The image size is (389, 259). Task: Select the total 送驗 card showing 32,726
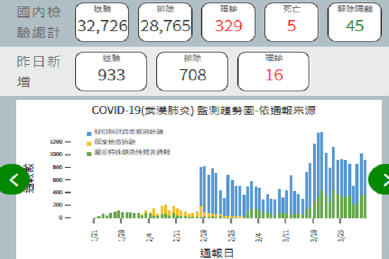click(102, 22)
